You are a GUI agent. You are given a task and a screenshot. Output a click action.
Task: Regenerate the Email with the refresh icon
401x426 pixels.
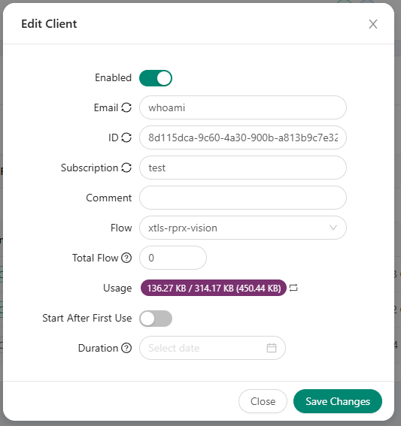click(x=126, y=107)
